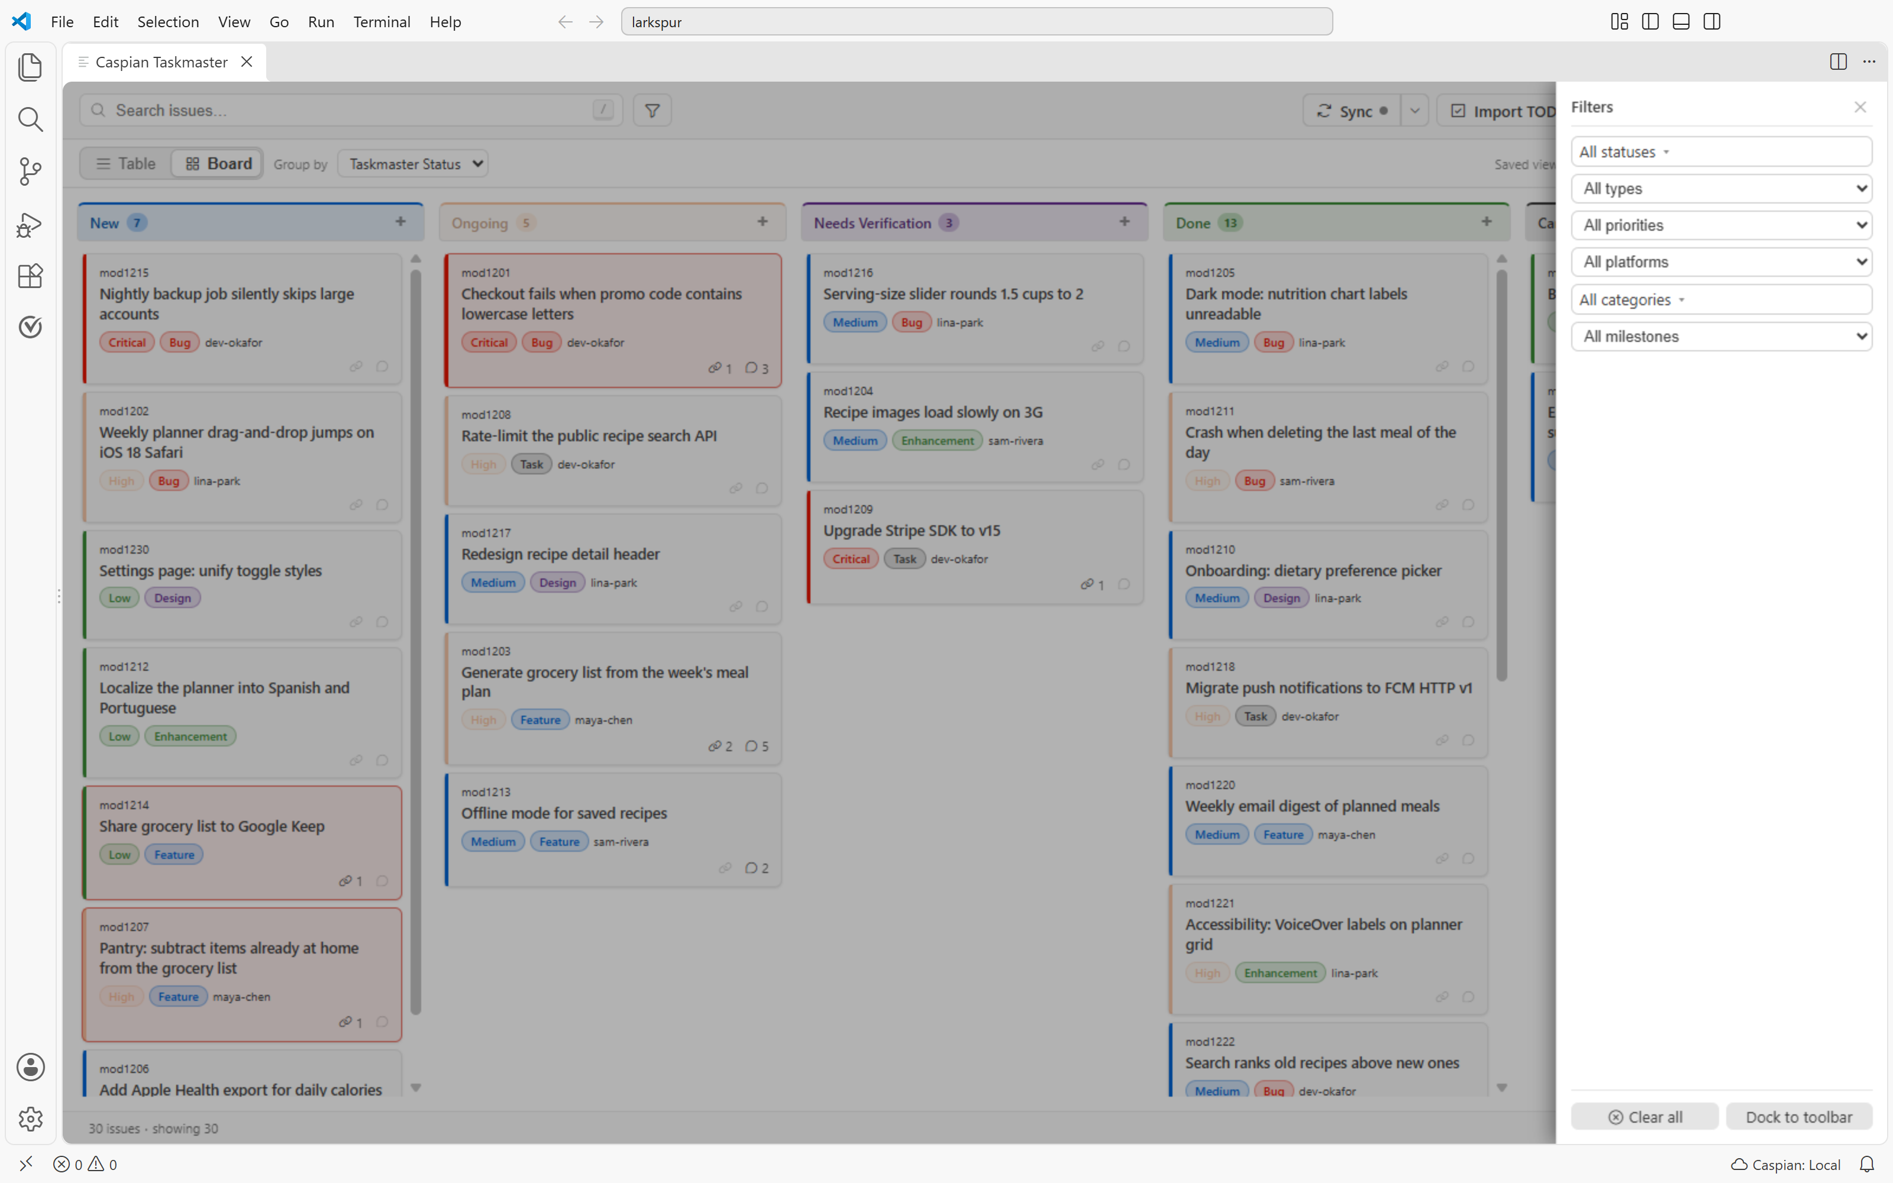Open the All priorities filter
Image resolution: width=1893 pixels, height=1183 pixels.
pos(1721,225)
